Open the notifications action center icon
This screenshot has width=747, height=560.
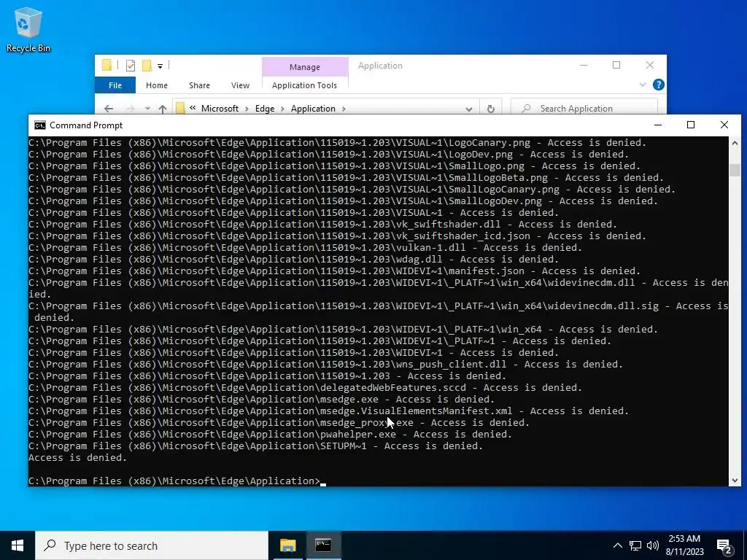(724, 546)
